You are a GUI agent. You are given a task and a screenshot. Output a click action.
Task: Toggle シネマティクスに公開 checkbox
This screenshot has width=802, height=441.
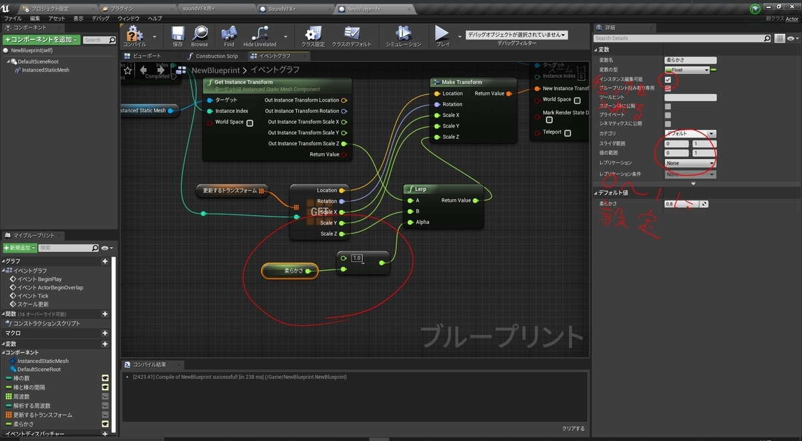point(668,124)
